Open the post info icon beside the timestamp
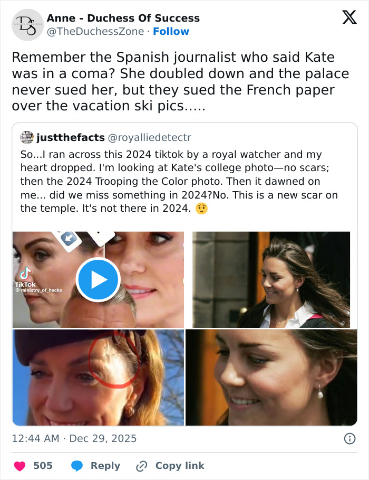 [351, 438]
